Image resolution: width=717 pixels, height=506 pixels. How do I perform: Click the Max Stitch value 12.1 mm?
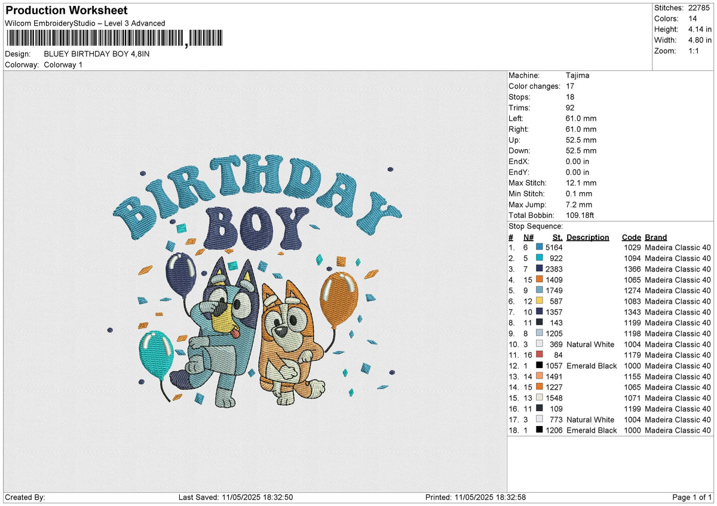point(581,183)
